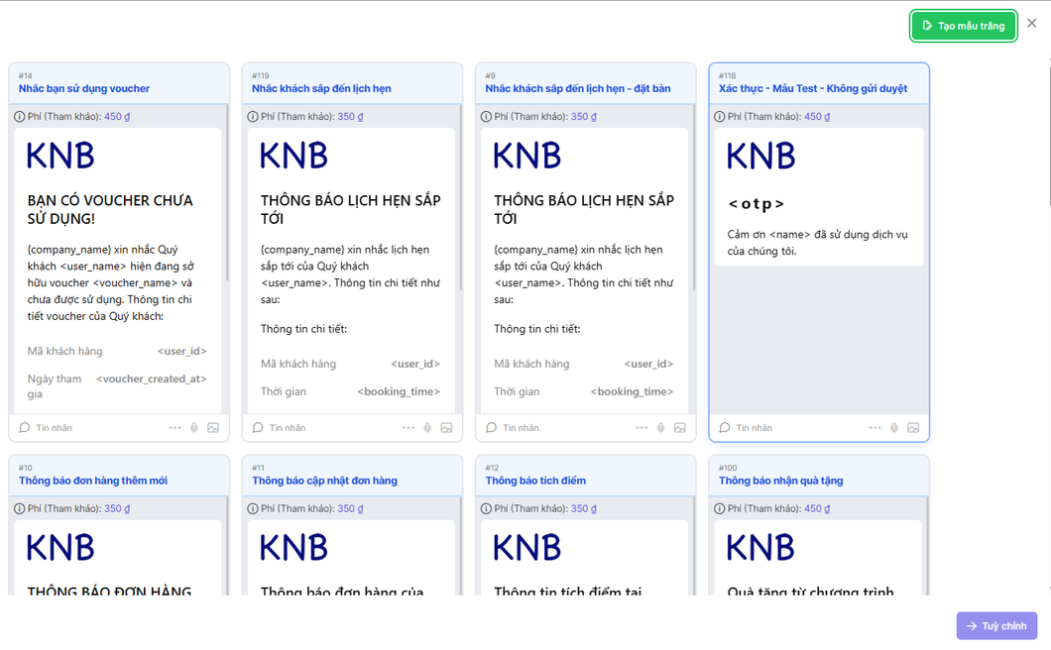Click fee info icon in card #100
Viewport: 1051px width, 650px height.
coord(719,508)
